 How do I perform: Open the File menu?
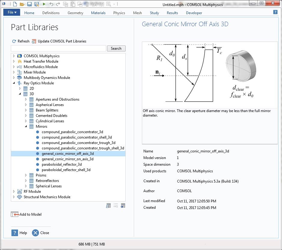(x=12, y=13)
